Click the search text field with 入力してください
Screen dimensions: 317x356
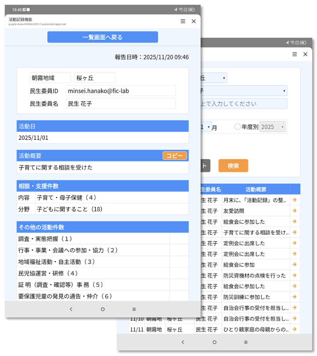coord(244,104)
